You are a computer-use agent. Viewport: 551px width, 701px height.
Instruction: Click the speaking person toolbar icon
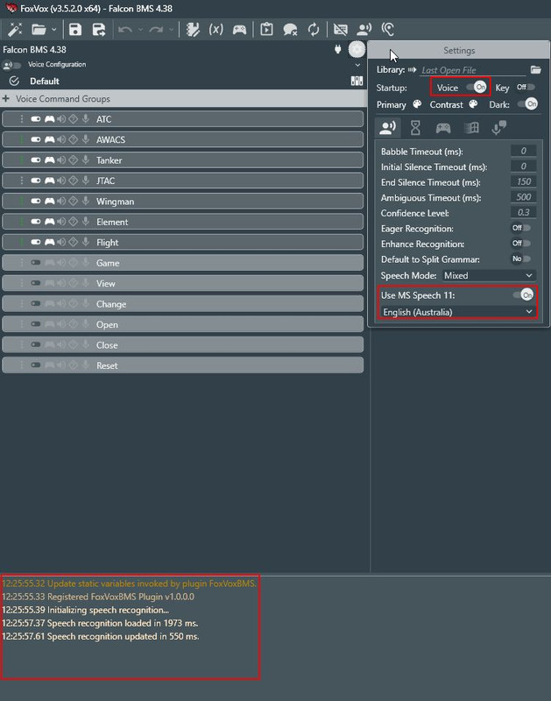pyautogui.click(x=364, y=30)
